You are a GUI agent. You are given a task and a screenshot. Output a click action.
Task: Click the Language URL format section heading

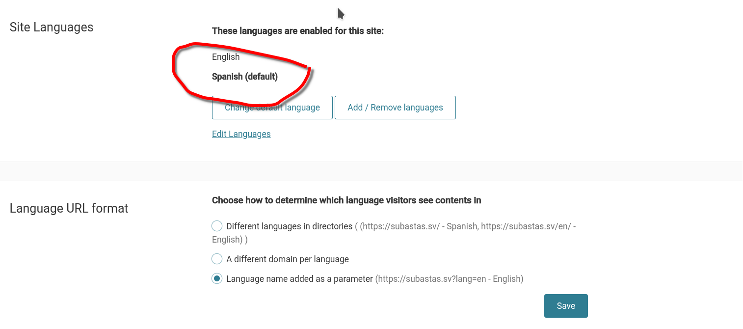pos(69,208)
